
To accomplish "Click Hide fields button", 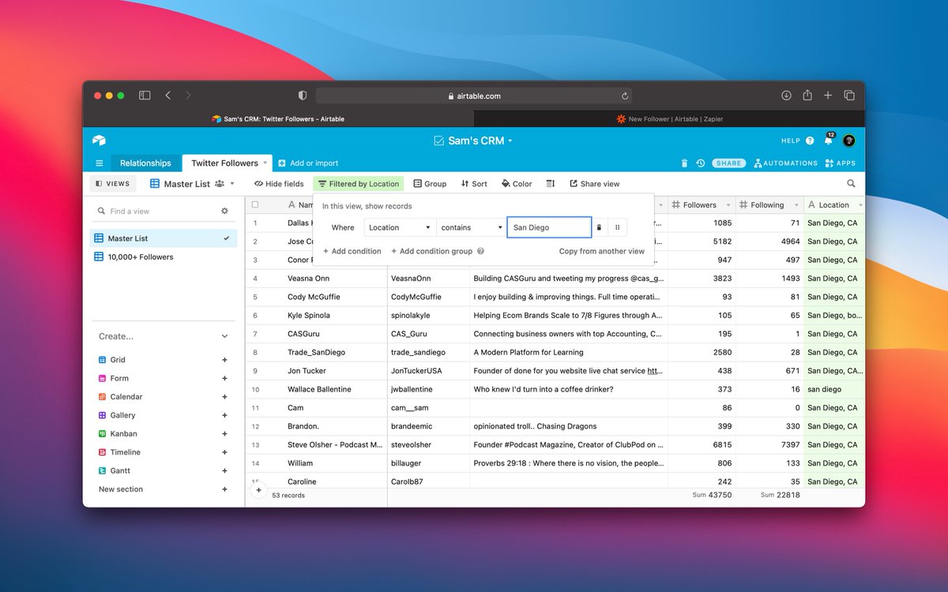I will tap(279, 184).
